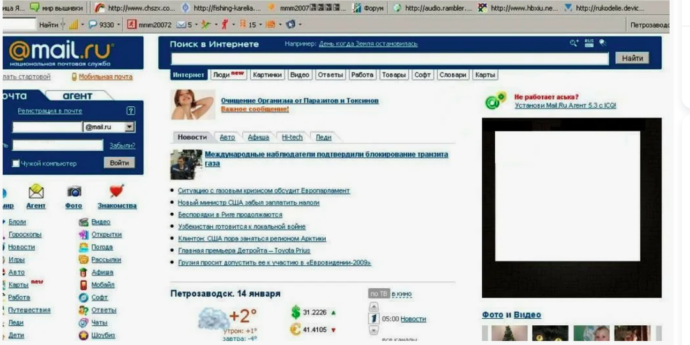Open the Форум bookmark

coord(369,8)
